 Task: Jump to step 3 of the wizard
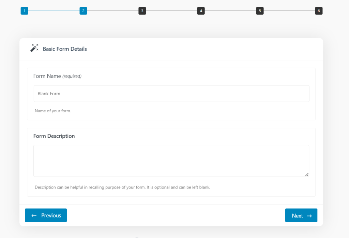click(x=142, y=11)
